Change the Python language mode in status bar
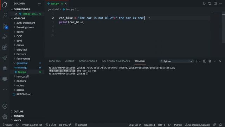 tap(178, 125)
